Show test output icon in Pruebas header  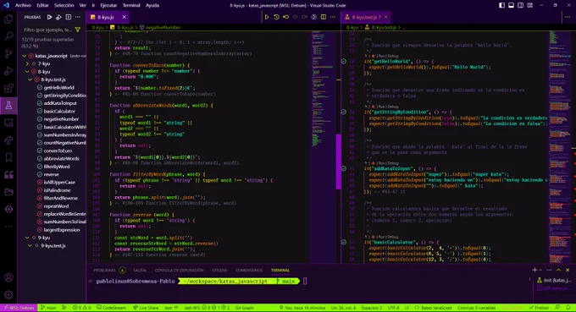click(69, 17)
